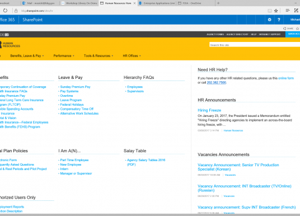Open Flexible Spending Accounts link
The height and width of the screenshot is (216, 300).
(16, 109)
